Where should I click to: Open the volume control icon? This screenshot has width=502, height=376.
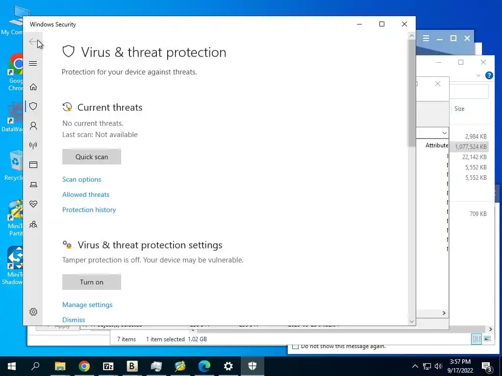point(438,366)
